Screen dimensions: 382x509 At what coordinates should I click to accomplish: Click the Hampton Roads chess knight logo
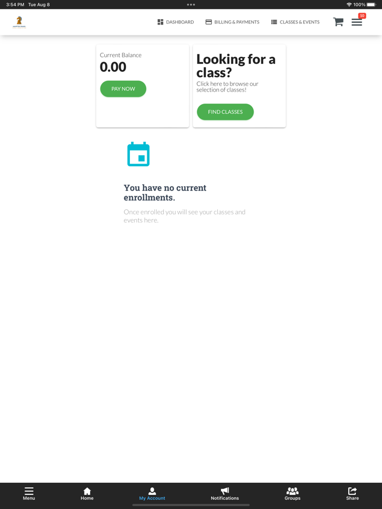tap(19, 22)
